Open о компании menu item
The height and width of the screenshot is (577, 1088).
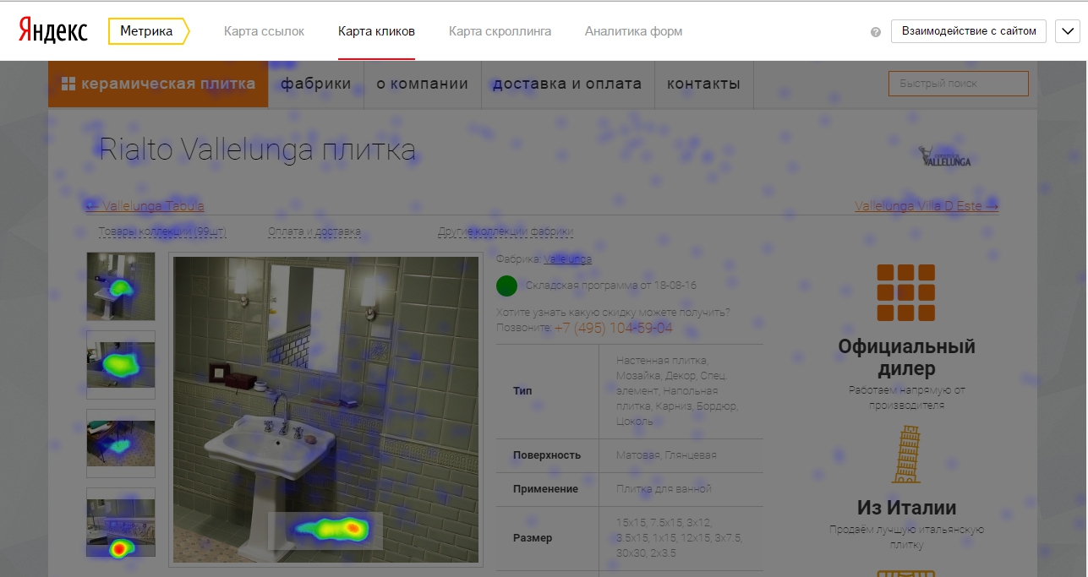422,84
